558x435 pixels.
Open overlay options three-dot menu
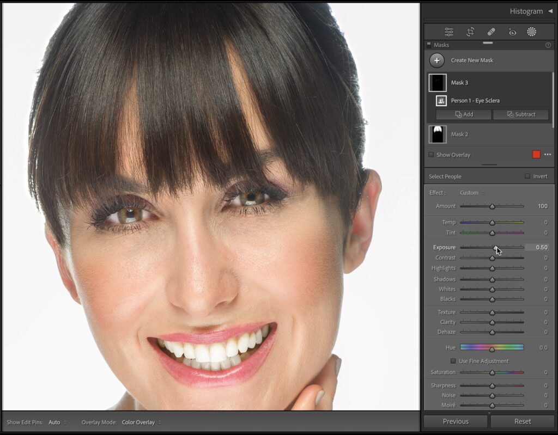[x=548, y=155]
